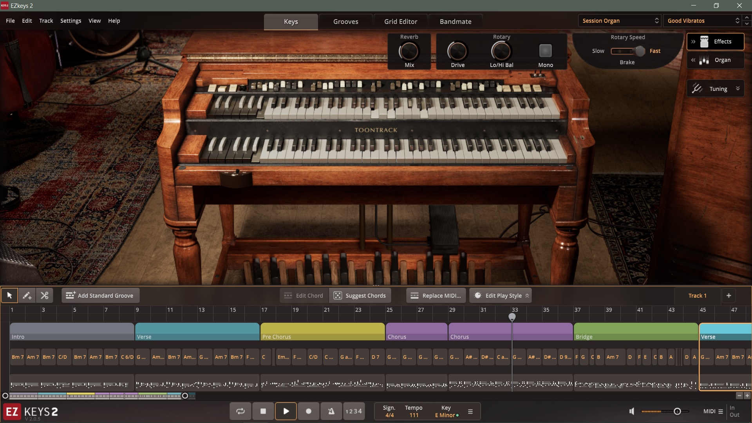Select the Pre Chorus song part
The width and height of the screenshot is (752, 423).
click(x=322, y=332)
